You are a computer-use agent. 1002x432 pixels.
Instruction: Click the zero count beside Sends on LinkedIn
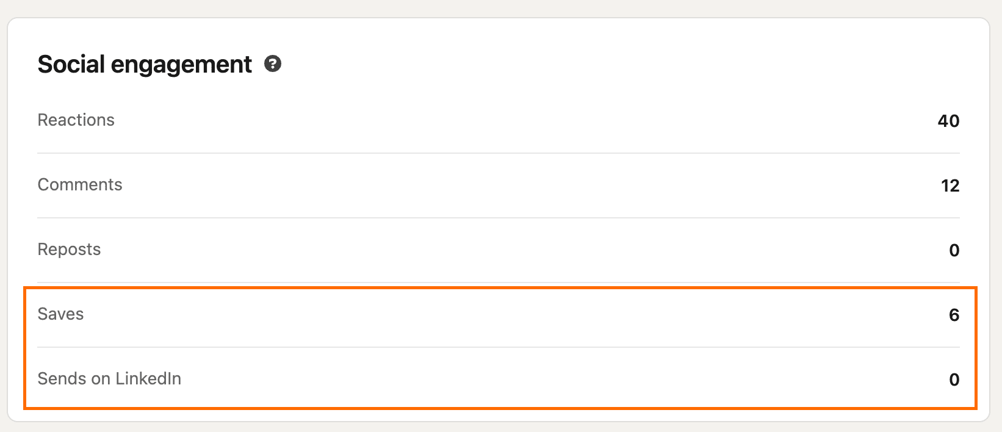point(954,380)
